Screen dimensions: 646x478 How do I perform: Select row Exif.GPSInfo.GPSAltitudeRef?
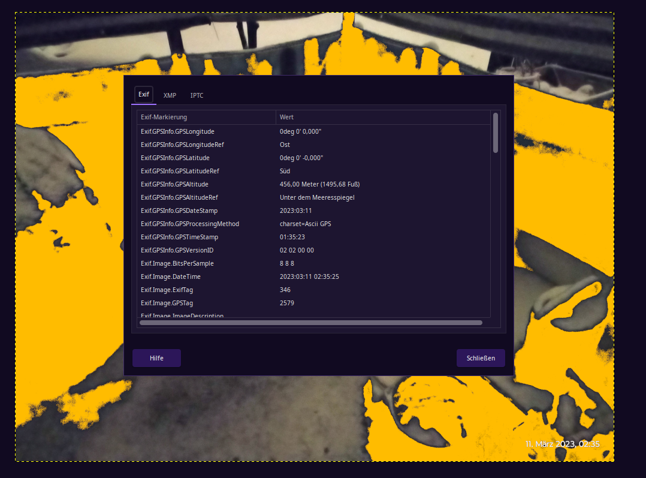pos(313,197)
